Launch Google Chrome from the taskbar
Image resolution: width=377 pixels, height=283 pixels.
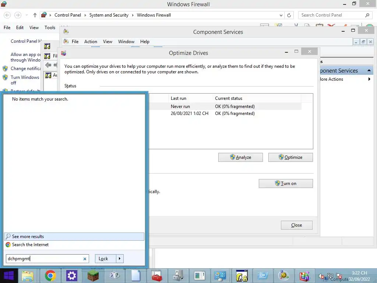[50, 276]
